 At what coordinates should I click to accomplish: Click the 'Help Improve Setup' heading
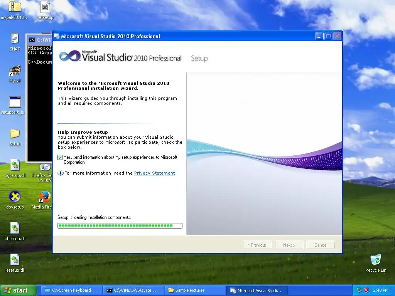pos(83,132)
